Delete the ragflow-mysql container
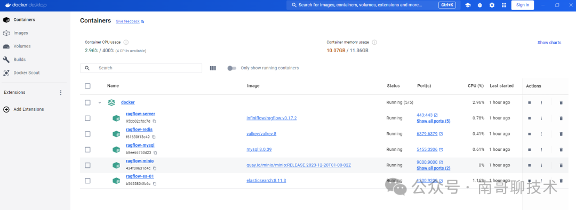The width and height of the screenshot is (576, 210). 561,149
